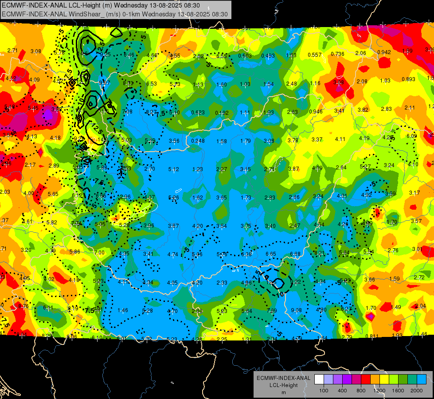Click the grid value 0.893
This screenshot has width=434, height=399.
[x=409, y=79]
